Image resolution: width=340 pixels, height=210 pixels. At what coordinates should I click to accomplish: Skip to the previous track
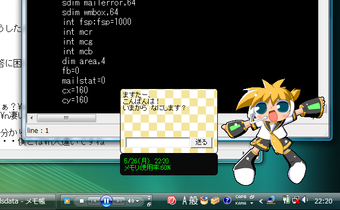coord(93,201)
